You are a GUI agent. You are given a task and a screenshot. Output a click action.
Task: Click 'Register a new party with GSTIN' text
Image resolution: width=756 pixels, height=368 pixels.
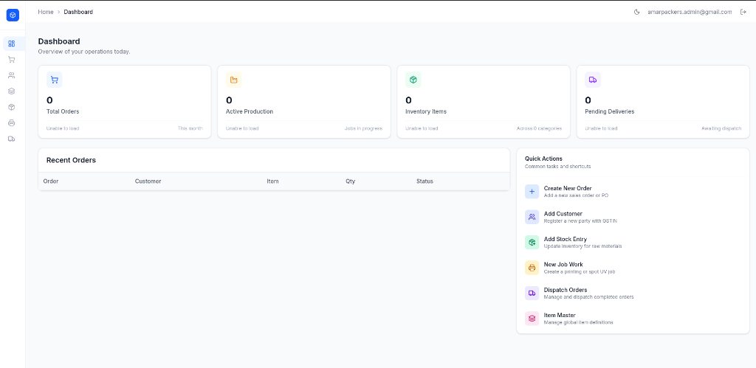[x=580, y=221]
